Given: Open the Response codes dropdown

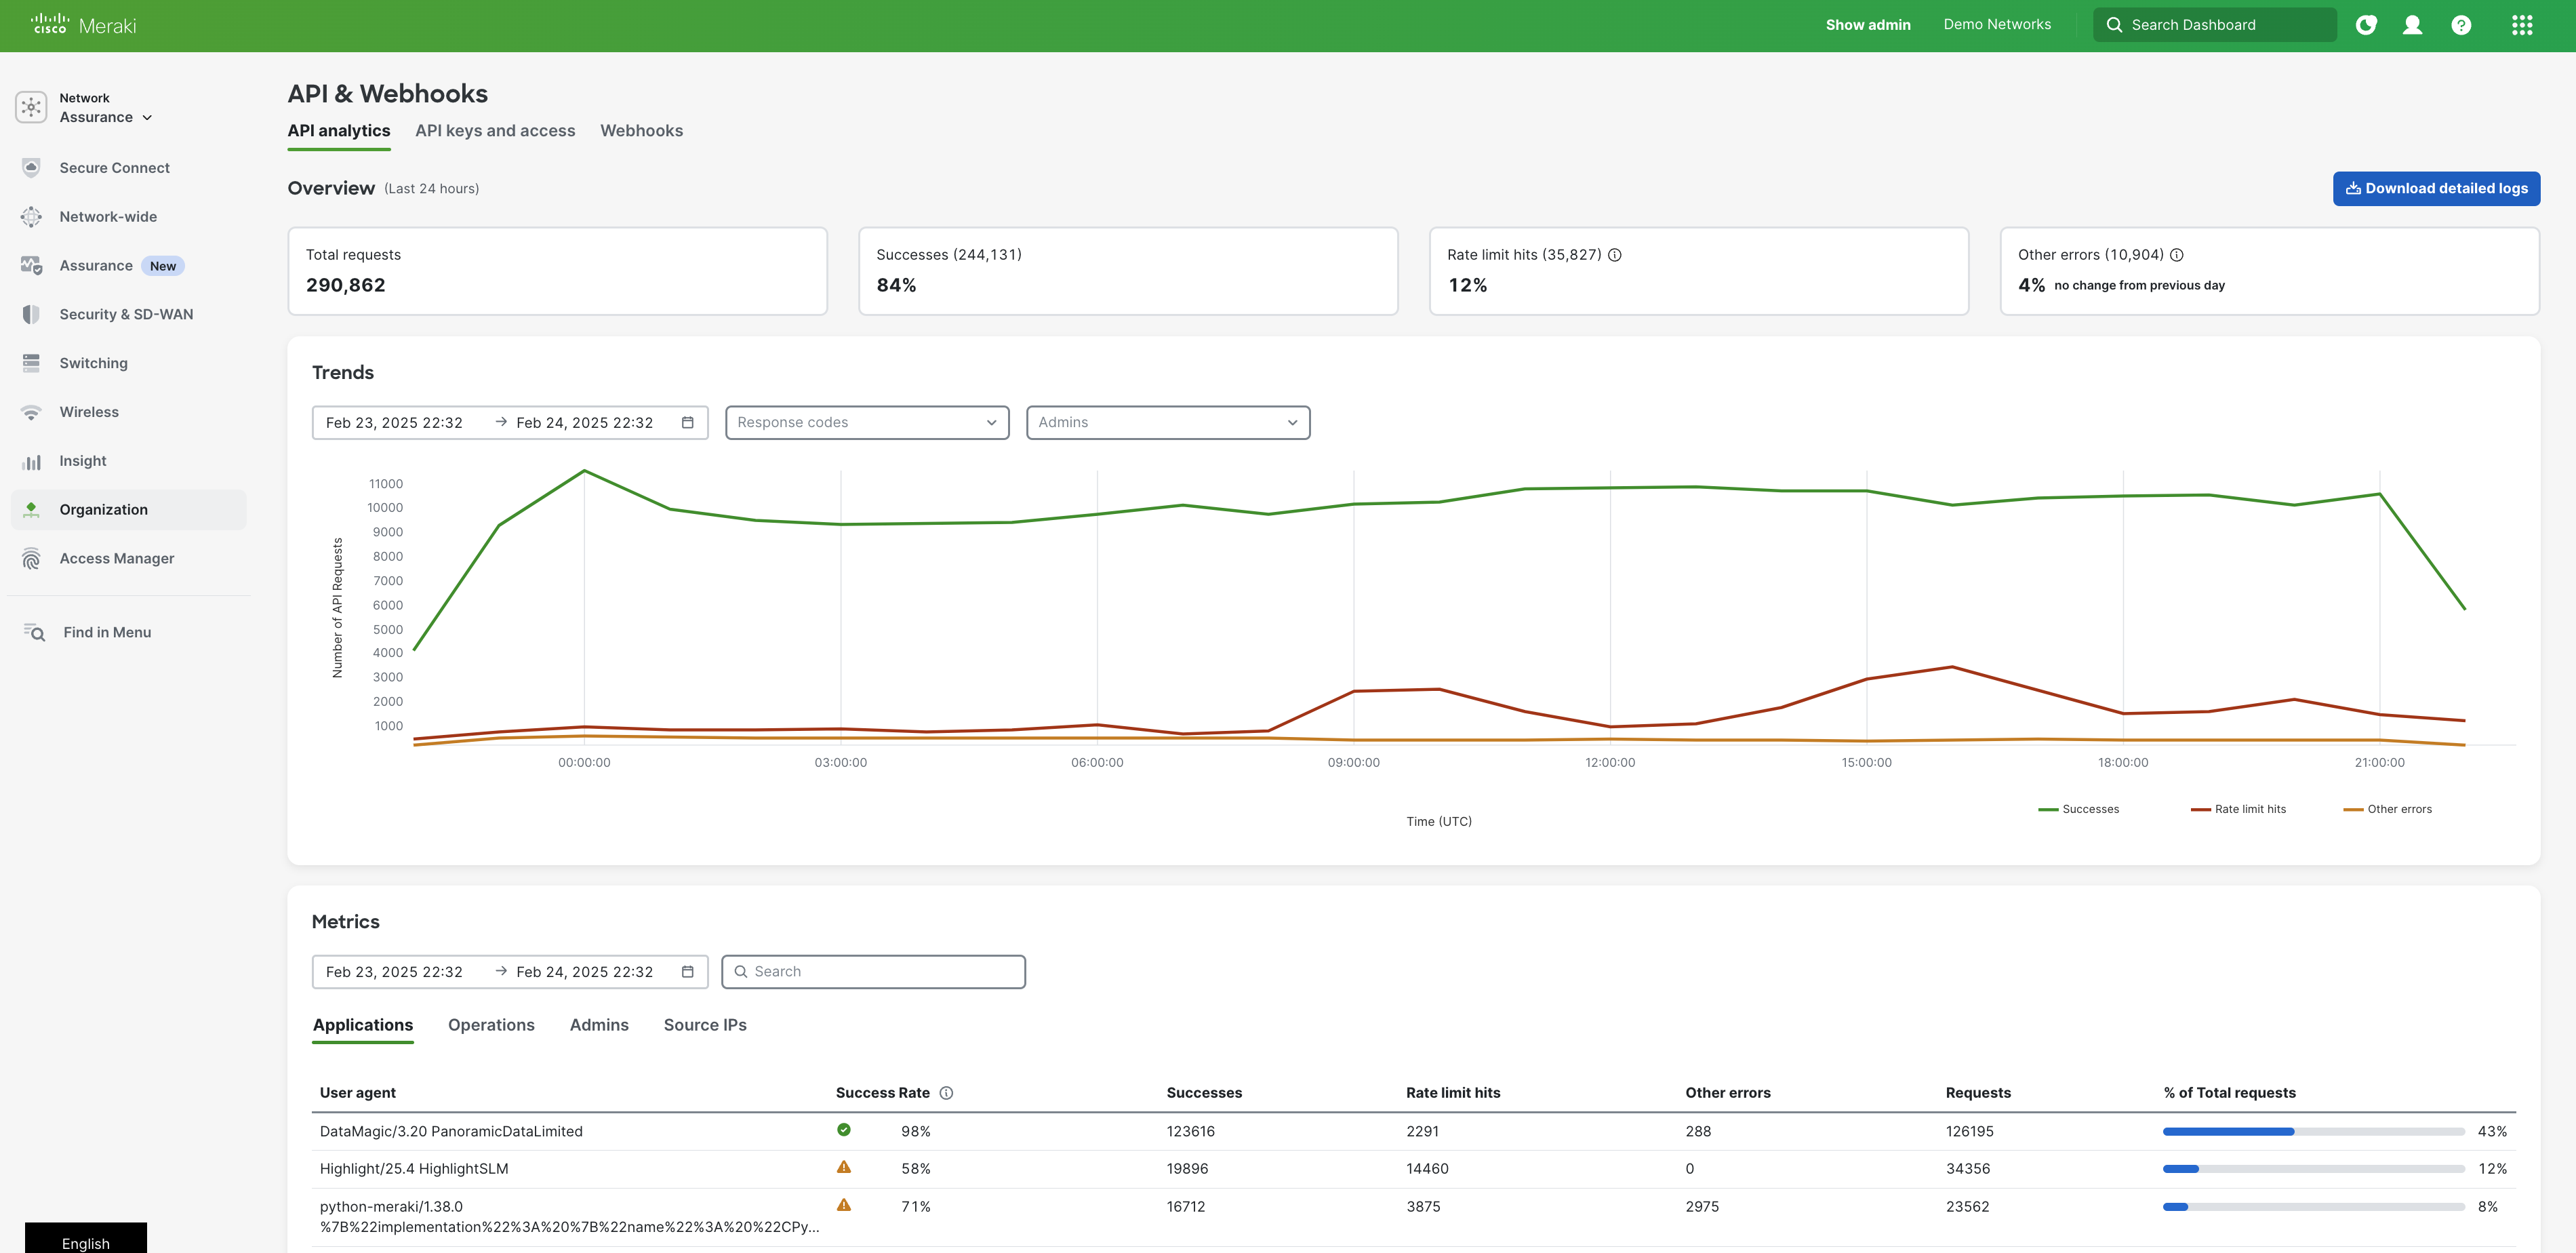Looking at the screenshot, I should (x=866, y=422).
